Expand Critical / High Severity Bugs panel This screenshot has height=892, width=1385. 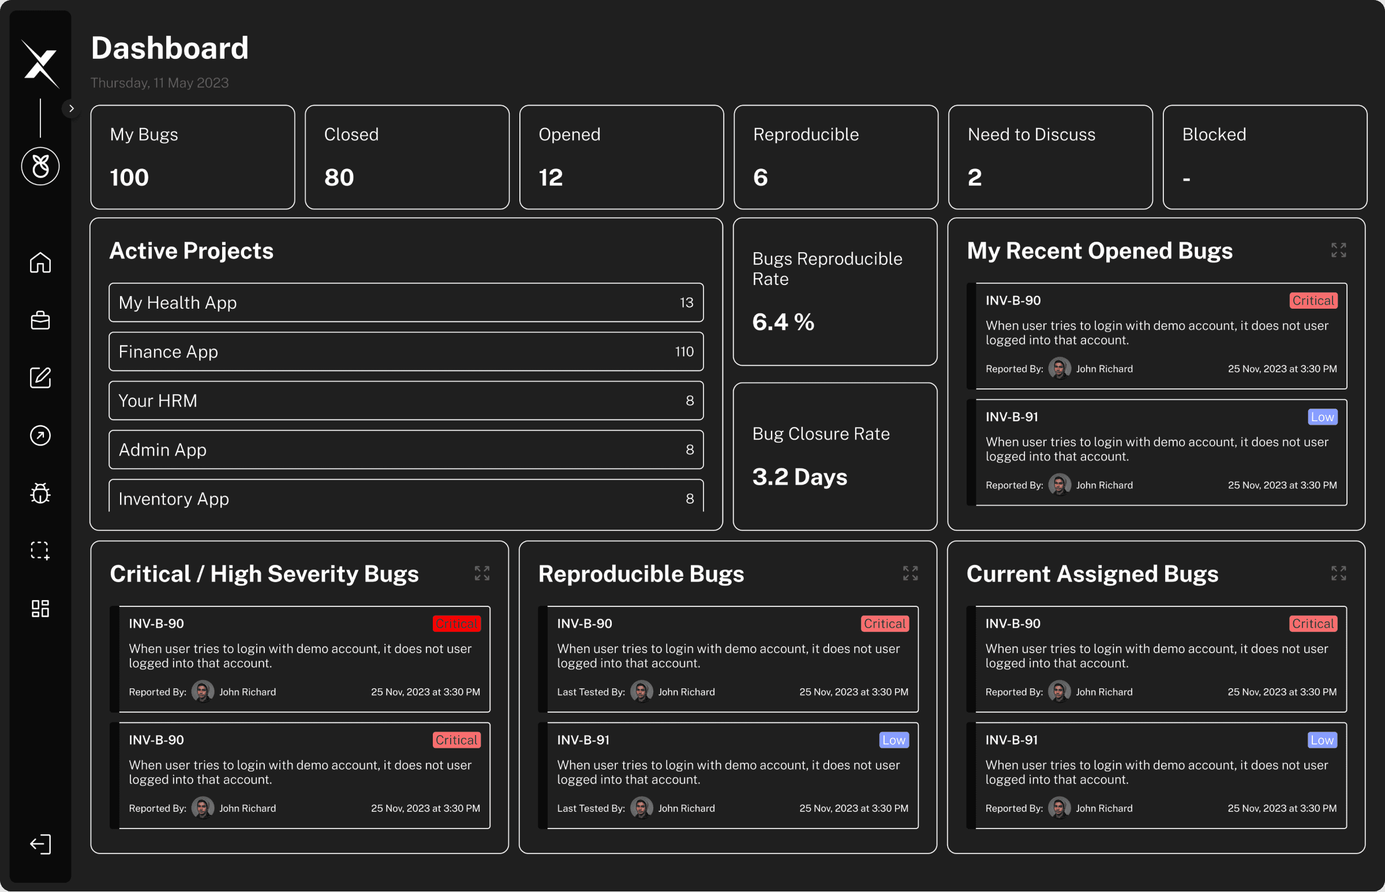tap(482, 574)
